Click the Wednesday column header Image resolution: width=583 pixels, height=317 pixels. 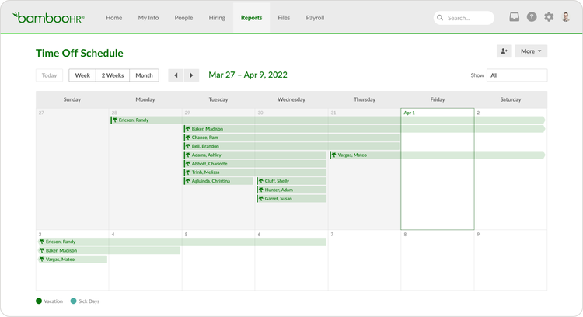click(x=291, y=99)
